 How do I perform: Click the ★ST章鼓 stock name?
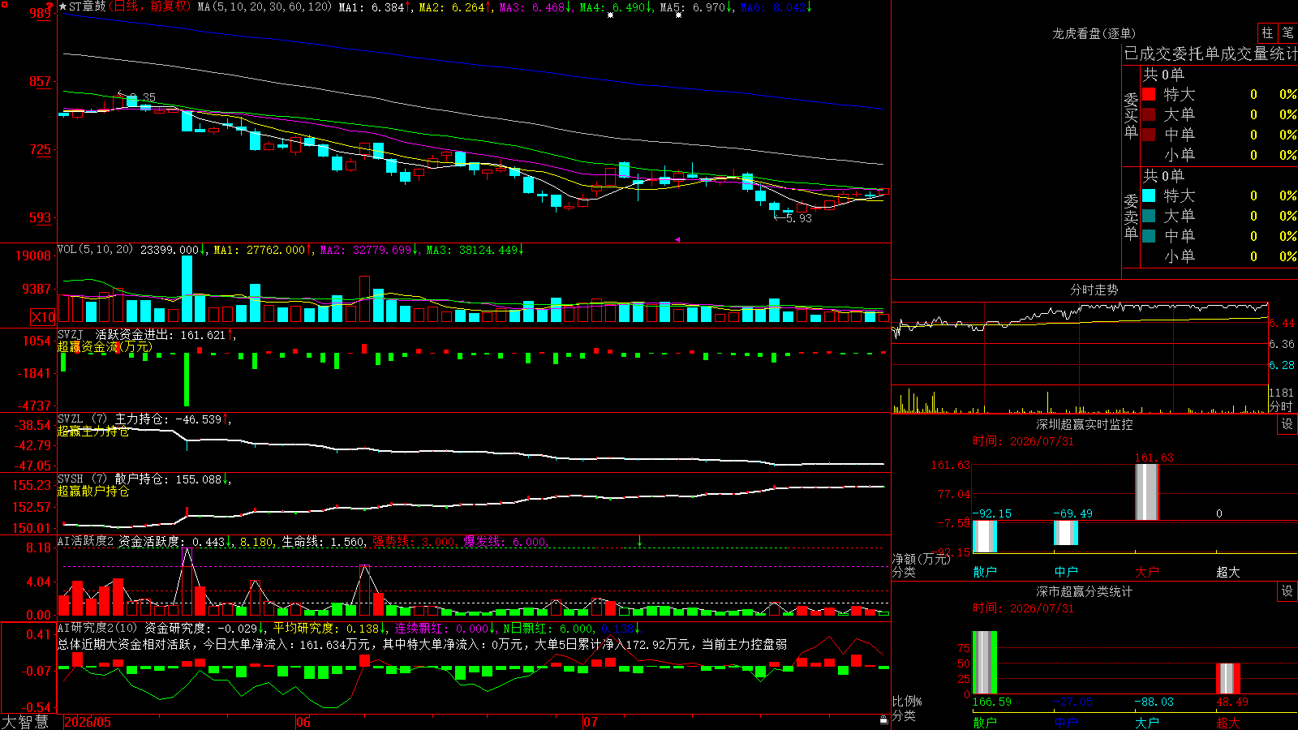82,6
